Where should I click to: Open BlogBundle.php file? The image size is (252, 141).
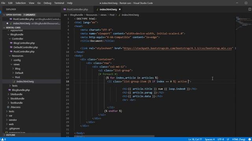coord(21,90)
